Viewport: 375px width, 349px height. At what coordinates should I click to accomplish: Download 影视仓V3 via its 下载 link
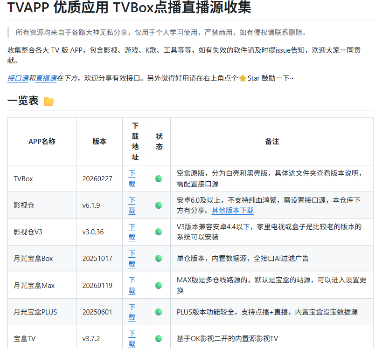(x=132, y=232)
